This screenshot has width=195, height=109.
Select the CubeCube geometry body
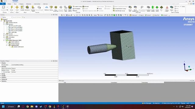(14, 32)
